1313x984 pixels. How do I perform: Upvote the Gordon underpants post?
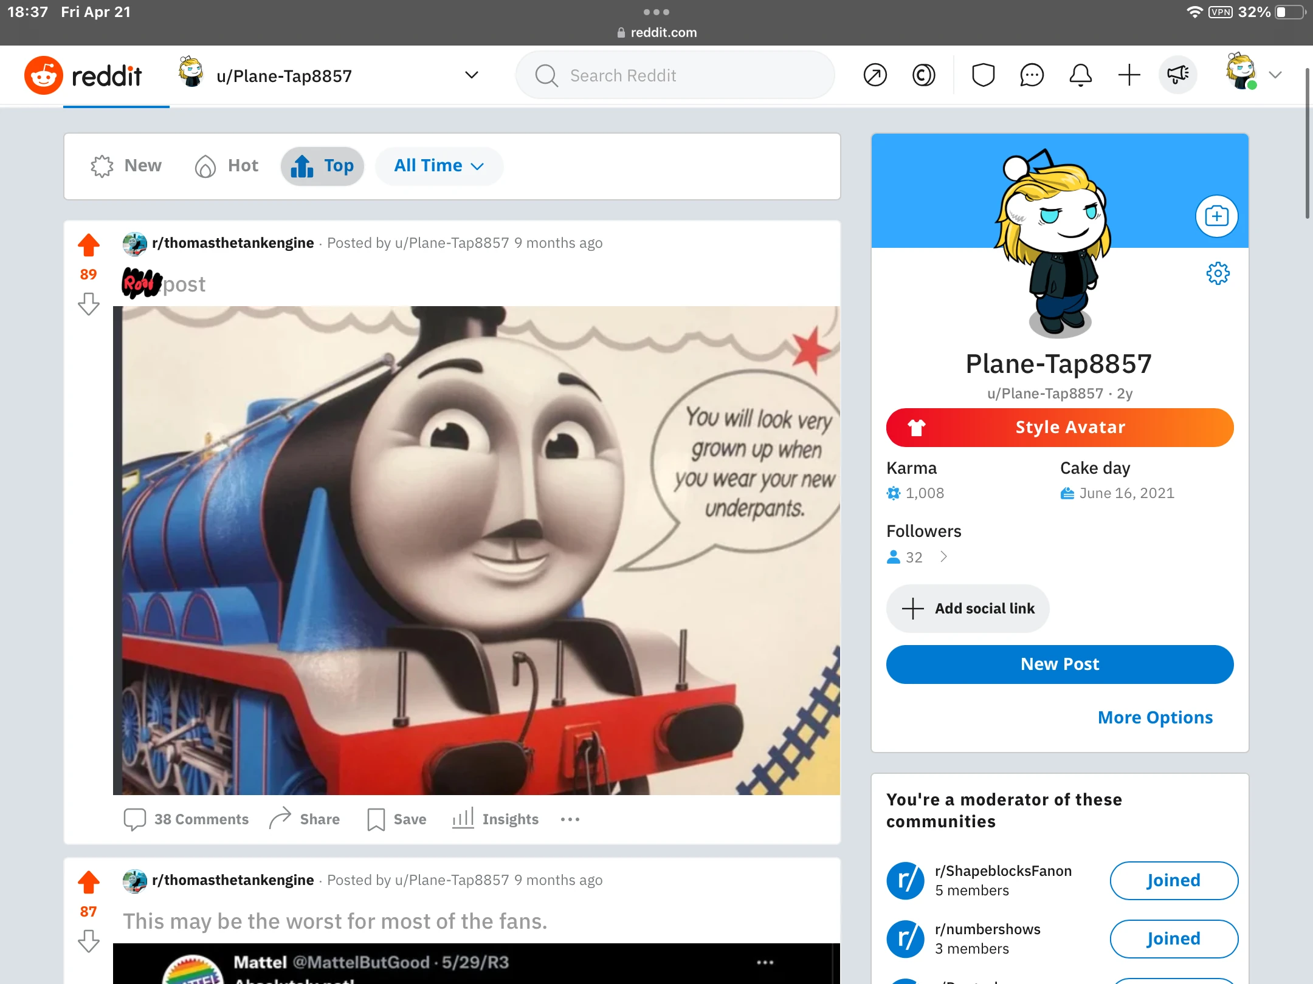(x=89, y=244)
